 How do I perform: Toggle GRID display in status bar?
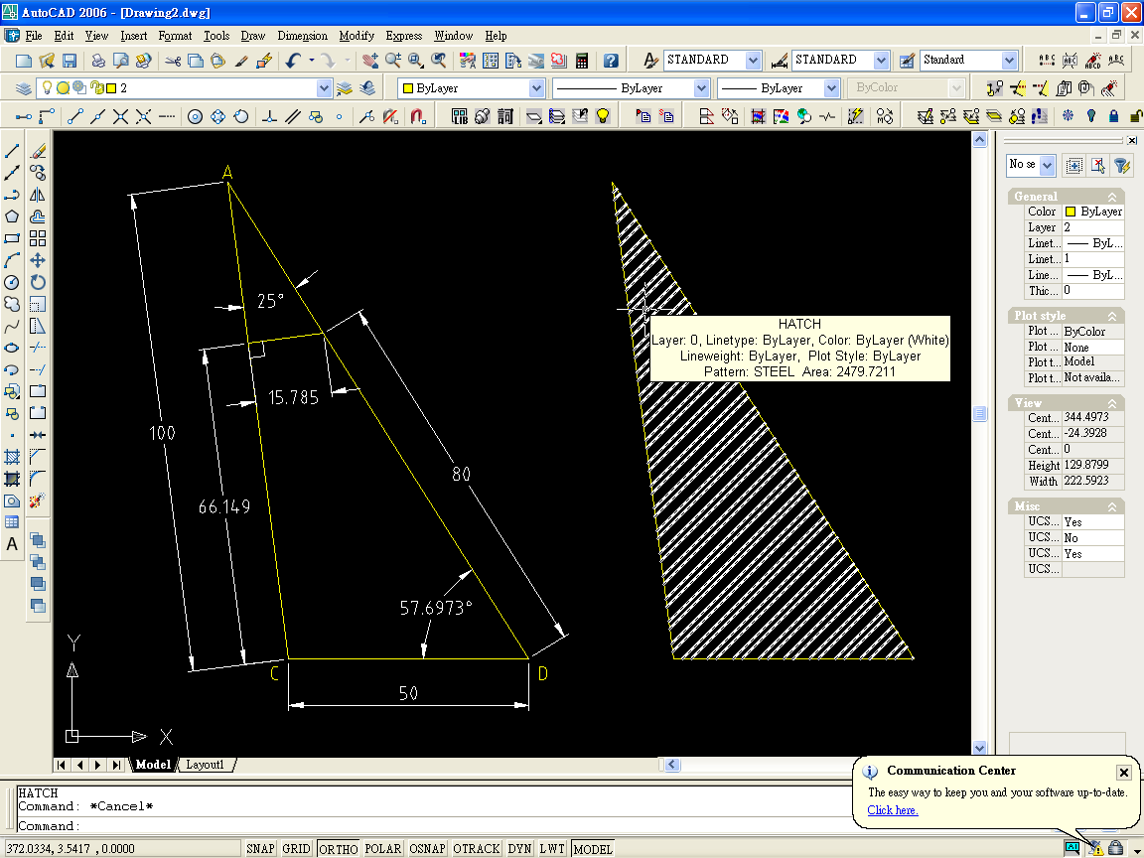coord(296,848)
